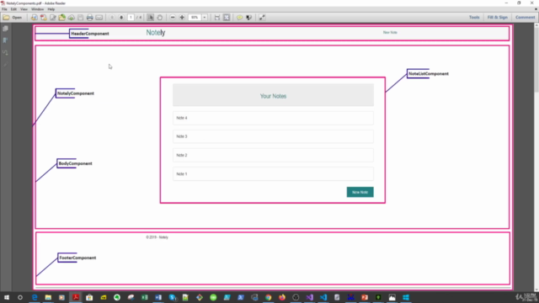
Task: Open the zoom level dropdown arrow
Action: click(x=205, y=17)
